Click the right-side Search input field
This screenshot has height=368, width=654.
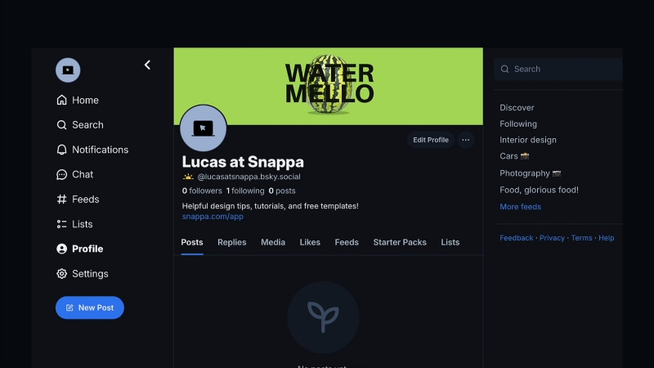[x=558, y=69]
